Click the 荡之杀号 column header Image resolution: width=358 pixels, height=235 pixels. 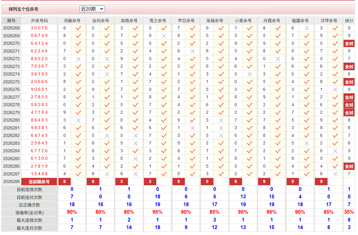(157, 21)
